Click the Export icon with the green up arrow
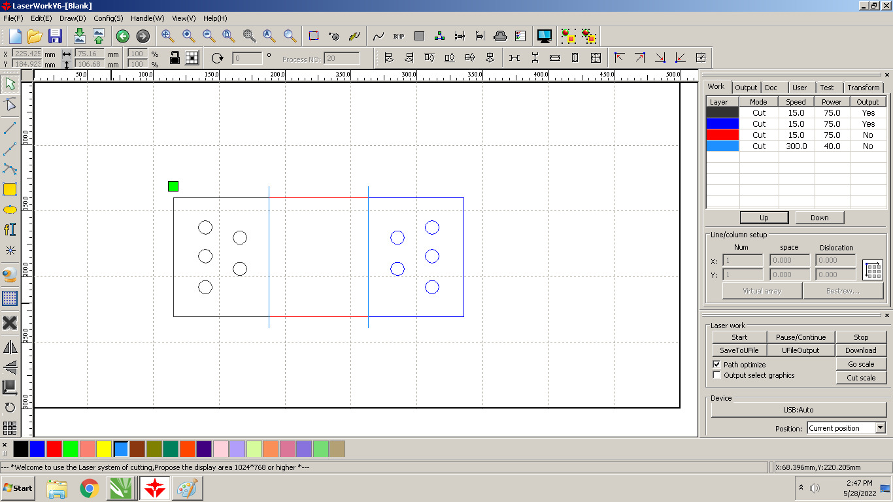This screenshot has height=502, width=893. point(99,36)
